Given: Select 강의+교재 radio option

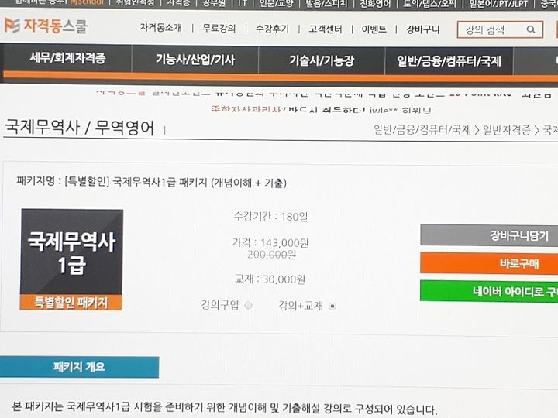Looking at the screenshot, I should [x=332, y=306].
